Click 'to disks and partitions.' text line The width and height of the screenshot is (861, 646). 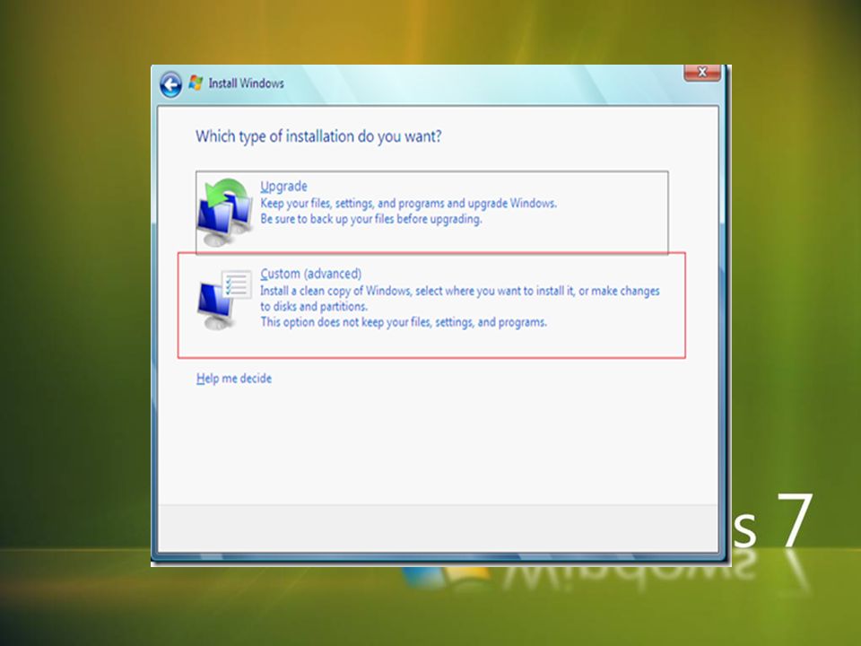tap(314, 307)
